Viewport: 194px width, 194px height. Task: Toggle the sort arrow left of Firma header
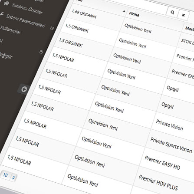point(124,11)
